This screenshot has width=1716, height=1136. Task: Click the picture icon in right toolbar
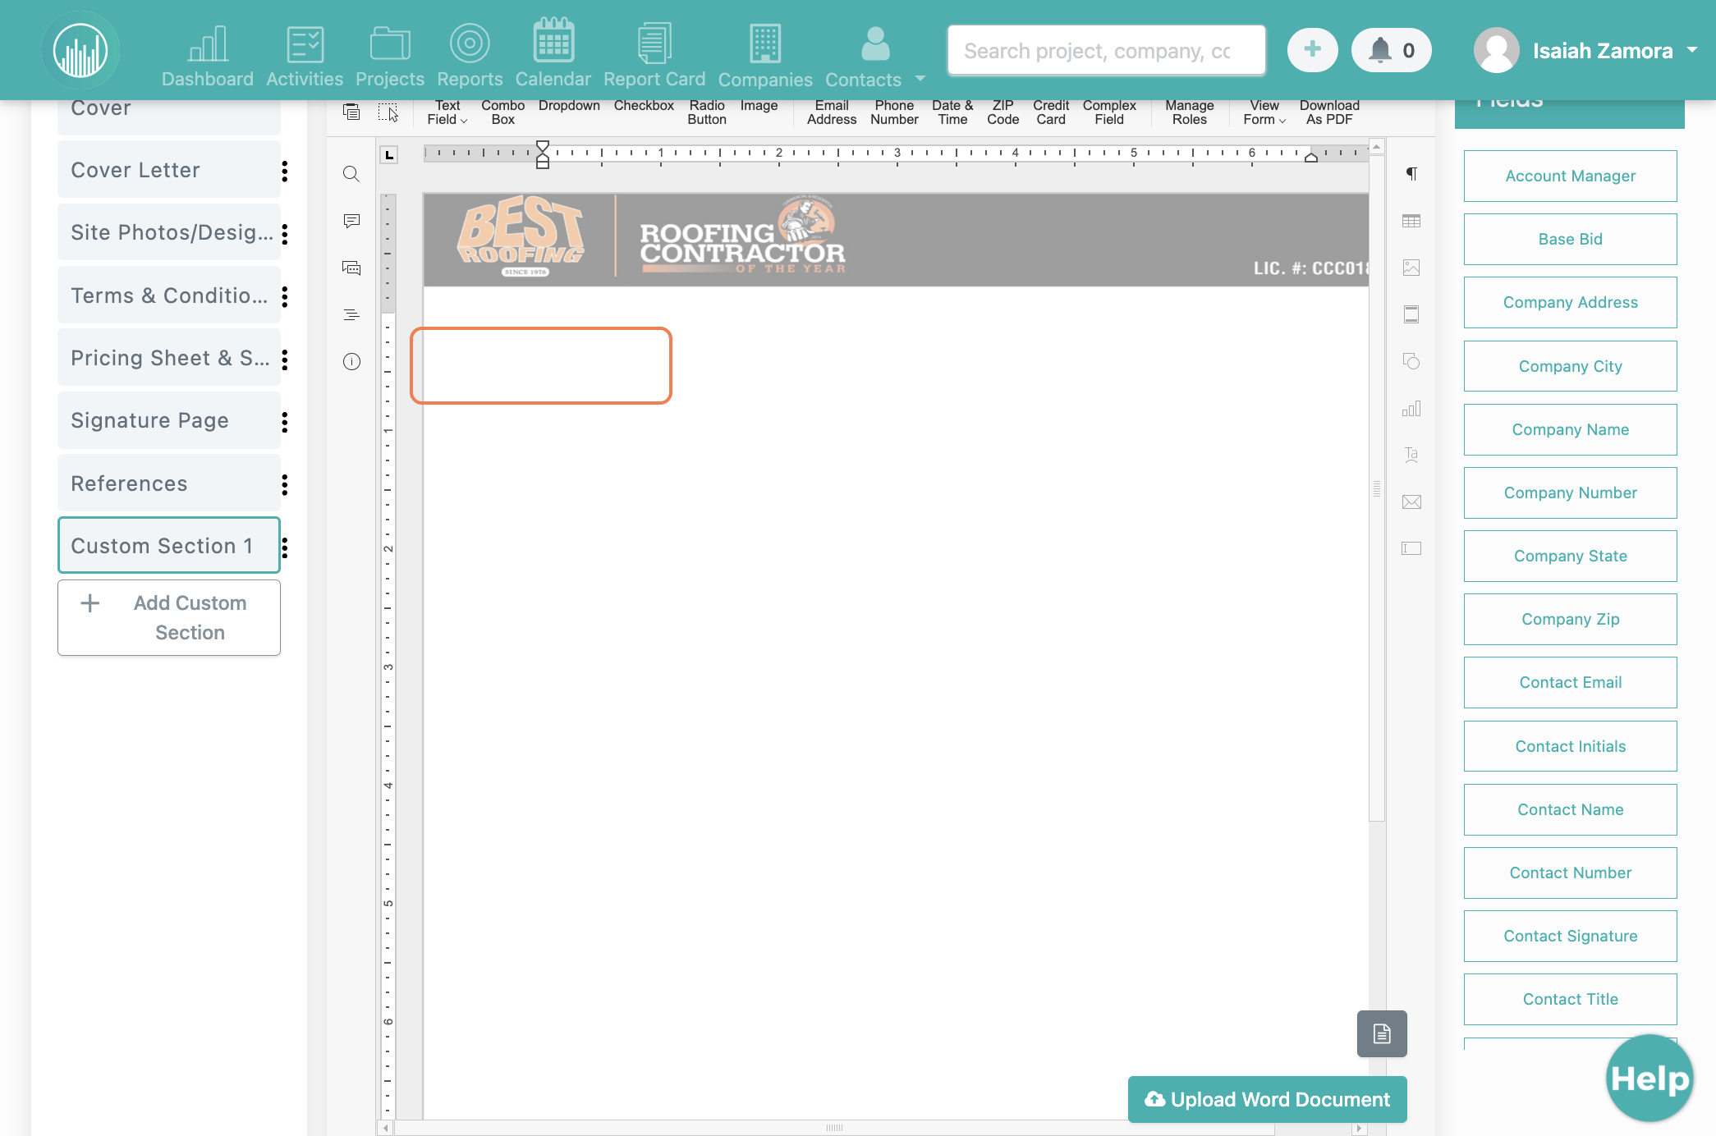[1411, 268]
